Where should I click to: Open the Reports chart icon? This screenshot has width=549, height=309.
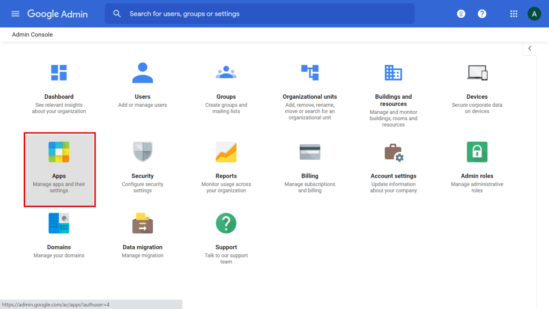(226, 152)
